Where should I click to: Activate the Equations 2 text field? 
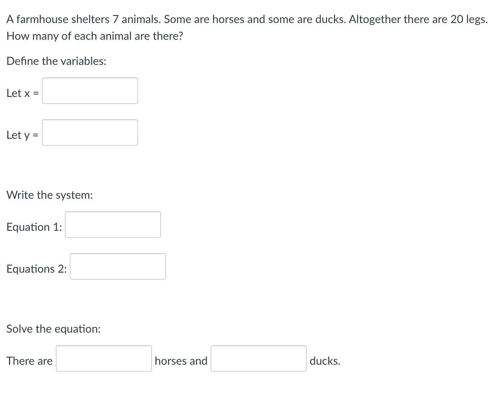[x=118, y=266]
